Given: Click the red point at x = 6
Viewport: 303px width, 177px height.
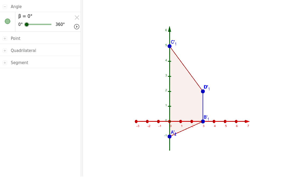Looking at the screenshot, I should coord(236,122).
